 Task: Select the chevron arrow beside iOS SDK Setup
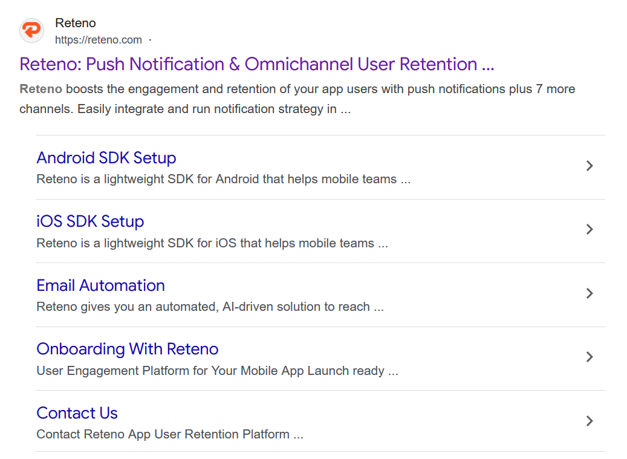[590, 230]
